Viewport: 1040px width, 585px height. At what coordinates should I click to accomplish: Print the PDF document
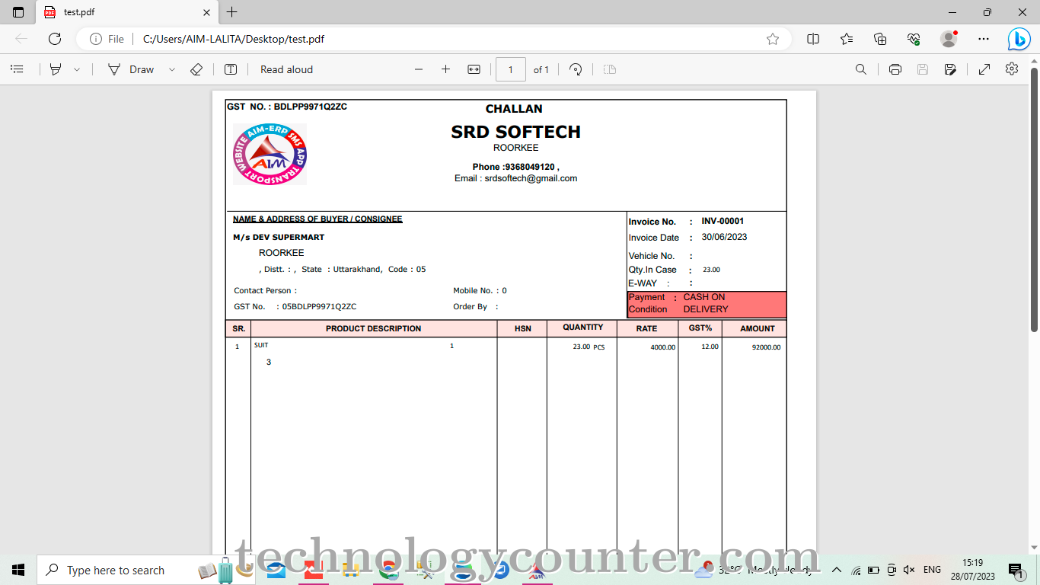click(x=895, y=69)
